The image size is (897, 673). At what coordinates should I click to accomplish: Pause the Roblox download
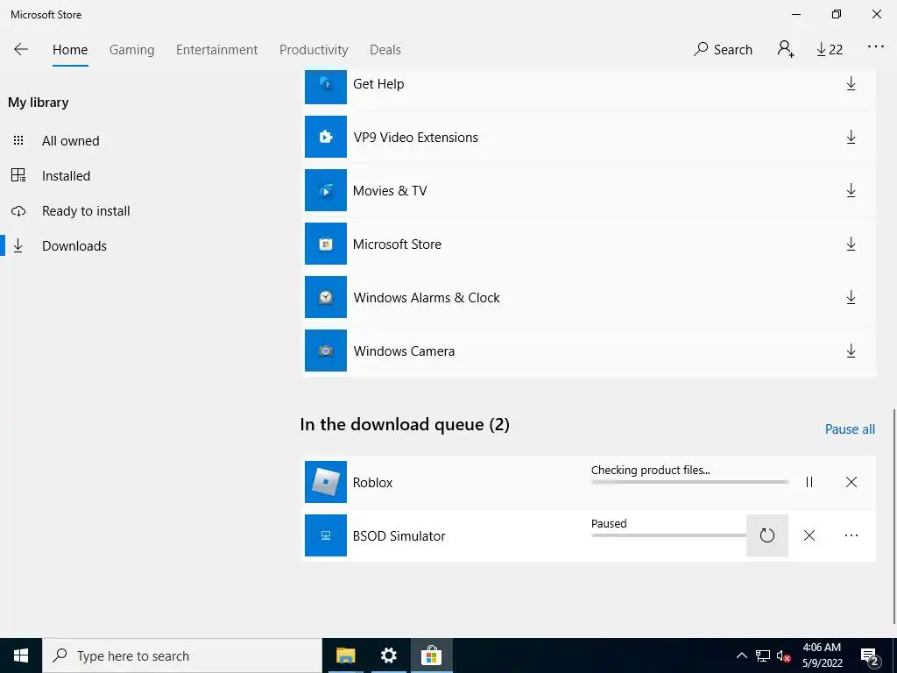tap(809, 483)
